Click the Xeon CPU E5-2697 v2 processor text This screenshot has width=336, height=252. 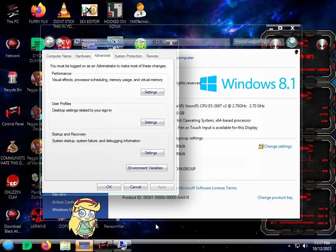point(221,106)
